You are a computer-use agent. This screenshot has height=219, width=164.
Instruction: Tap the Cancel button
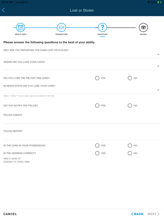point(10,214)
